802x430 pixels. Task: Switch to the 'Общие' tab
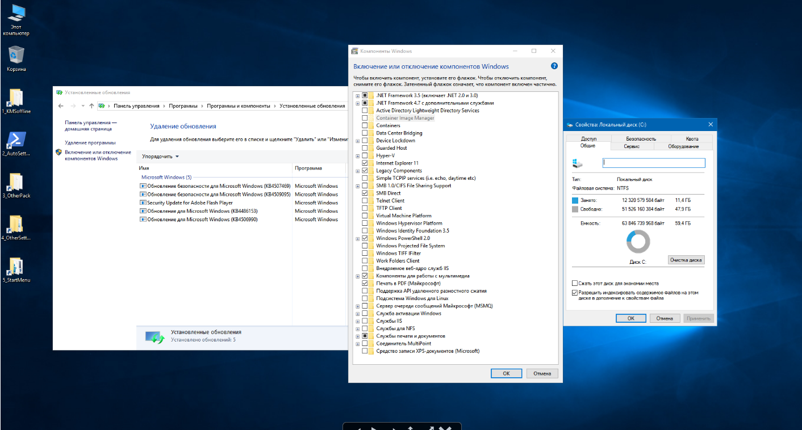click(588, 146)
